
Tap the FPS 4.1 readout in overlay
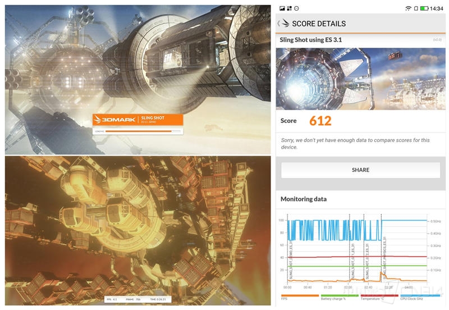(x=112, y=299)
